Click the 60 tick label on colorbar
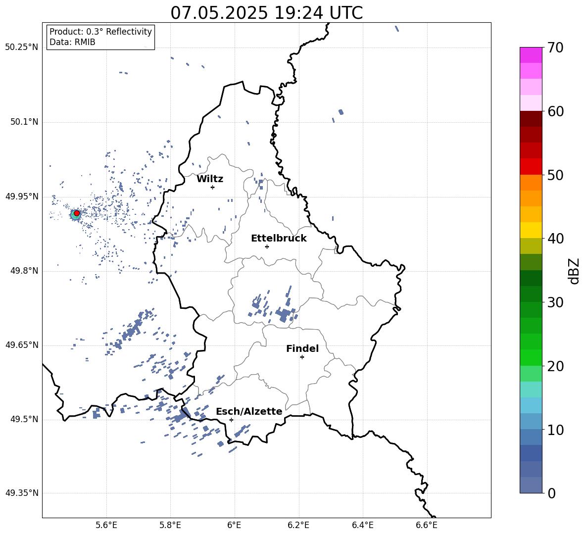Screen dimensions: 586x535 (x=555, y=111)
